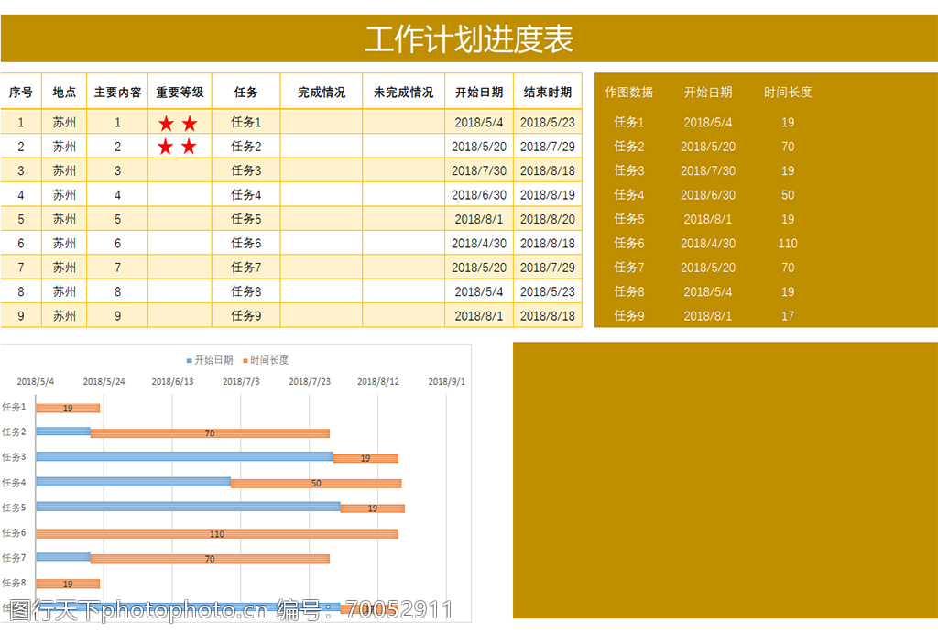Click the orange 任务8 bar labeled 19
This screenshot has height=634, width=938.
point(68,584)
